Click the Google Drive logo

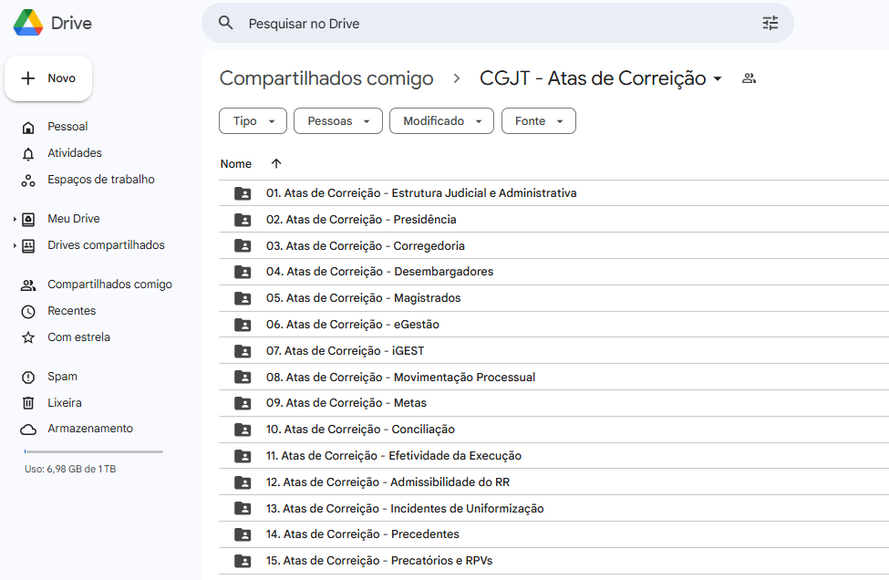click(29, 23)
